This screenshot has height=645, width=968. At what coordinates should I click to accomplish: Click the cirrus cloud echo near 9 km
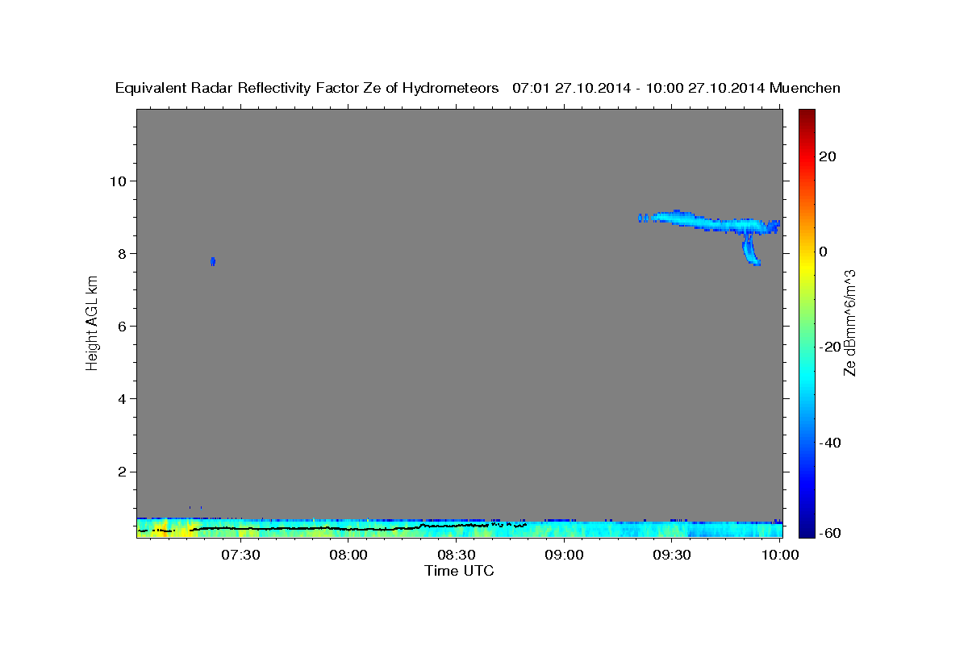coord(710,222)
